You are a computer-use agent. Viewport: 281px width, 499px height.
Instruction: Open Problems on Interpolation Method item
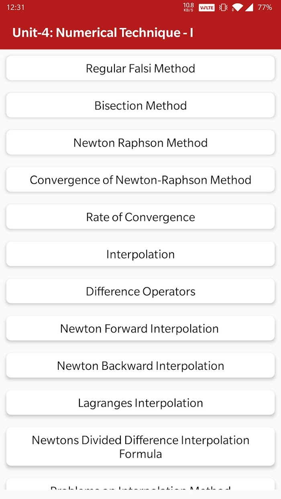[140, 484]
